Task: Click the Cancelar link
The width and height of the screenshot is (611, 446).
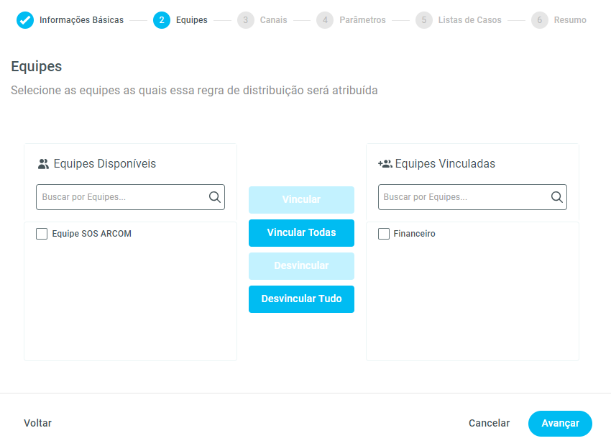Action: pyautogui.click(x=489, y=424)
